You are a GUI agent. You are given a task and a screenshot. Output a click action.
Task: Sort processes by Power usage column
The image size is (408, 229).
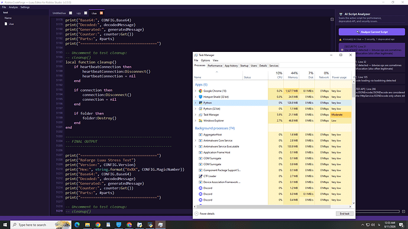341,75
